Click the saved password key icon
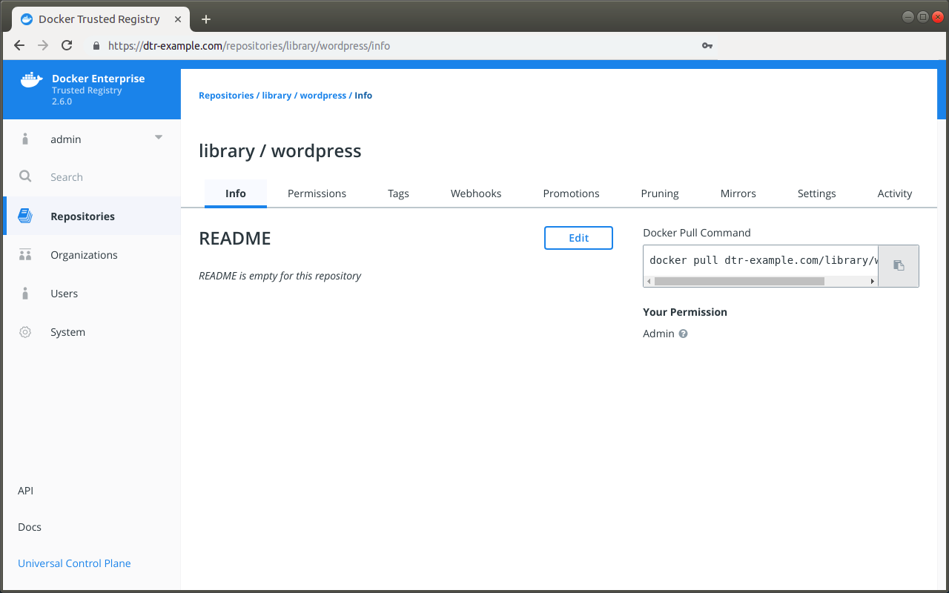Image resolution: width=949 pixels, height=593 pixels. pyautogui.click(x=707, y=45)
